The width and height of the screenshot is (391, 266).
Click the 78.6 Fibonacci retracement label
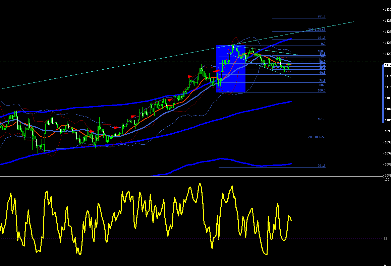pos(322,81)
